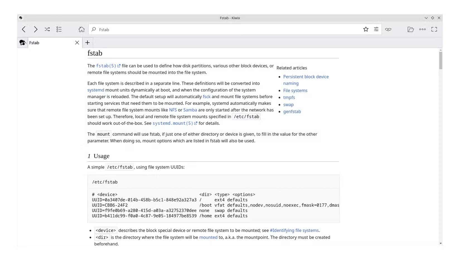Screen dimensions: 460x266
Task: Click the forward navigation arrow
Action: click(x=35, y=29)
